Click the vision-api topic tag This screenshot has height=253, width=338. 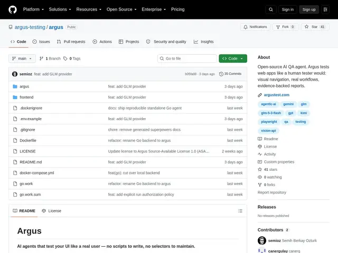click(x=268, y=131)
